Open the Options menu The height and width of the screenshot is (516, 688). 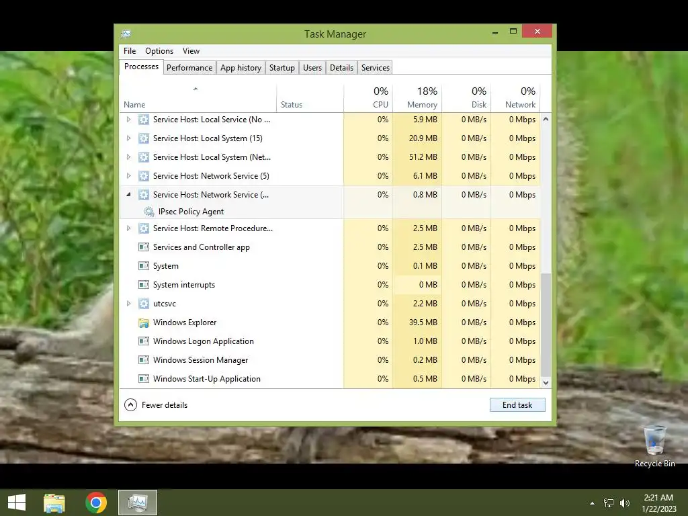(x=159, y=51)
